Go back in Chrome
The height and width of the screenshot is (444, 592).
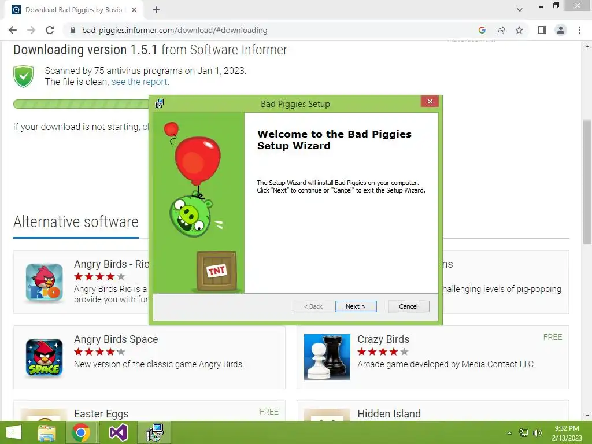(x=13, y=30)
